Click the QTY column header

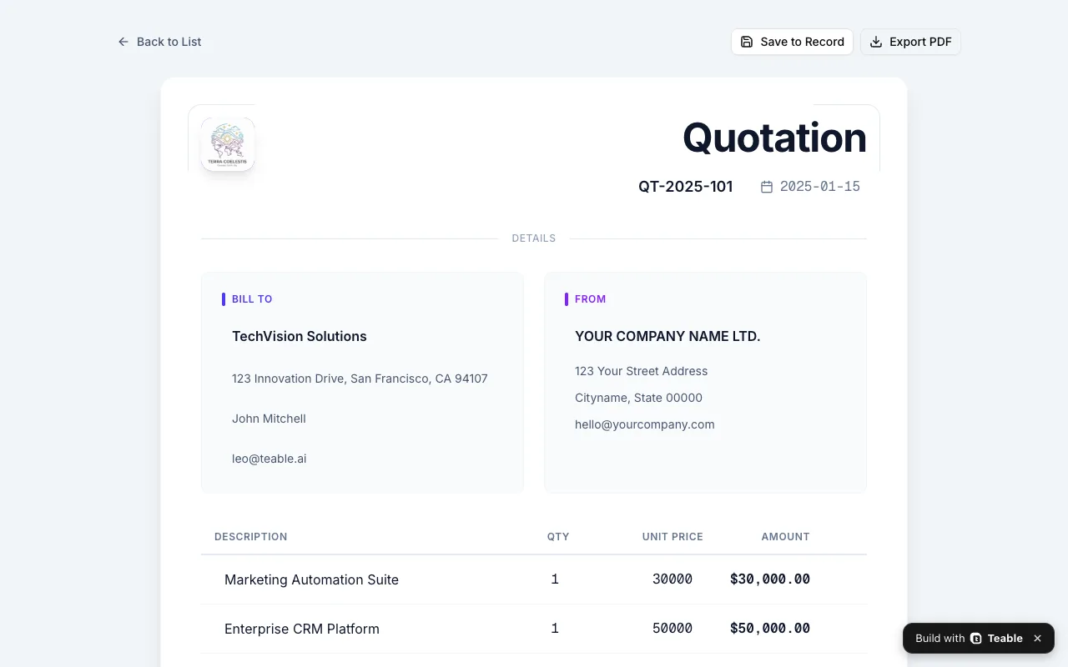tap(558, 537)
